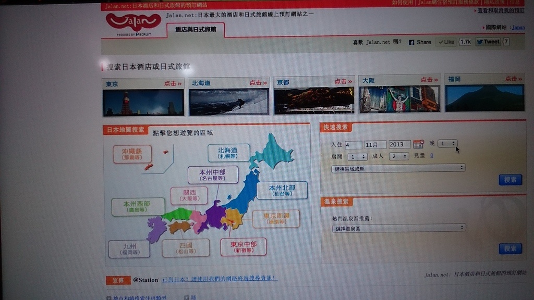Click the Twitter Tweet button
Viewport: 534px width, 300px height.
pyautogui.click(x=488, y=42)
